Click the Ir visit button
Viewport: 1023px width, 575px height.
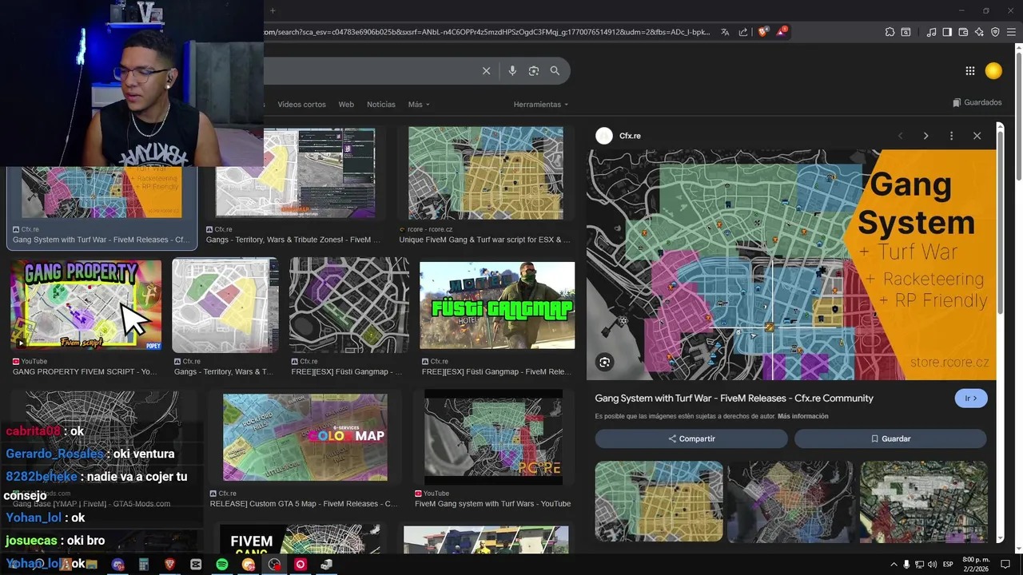click(971, 399)
